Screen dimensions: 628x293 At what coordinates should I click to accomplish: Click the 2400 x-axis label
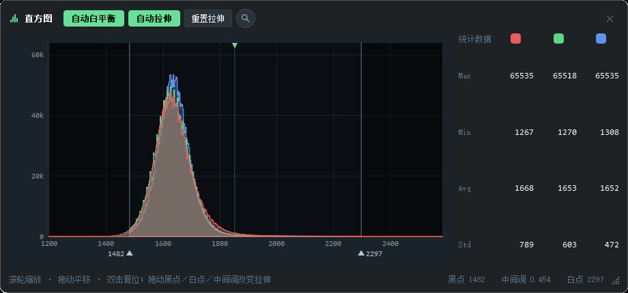point(390,244)
